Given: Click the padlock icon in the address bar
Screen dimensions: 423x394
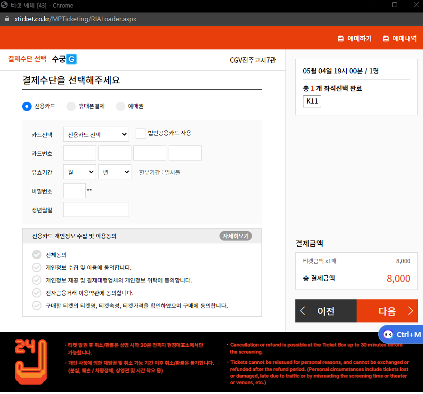Looking at the screenshot, I should [7, 19].
